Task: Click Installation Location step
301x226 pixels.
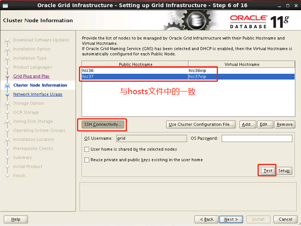Action: [34, 140]
